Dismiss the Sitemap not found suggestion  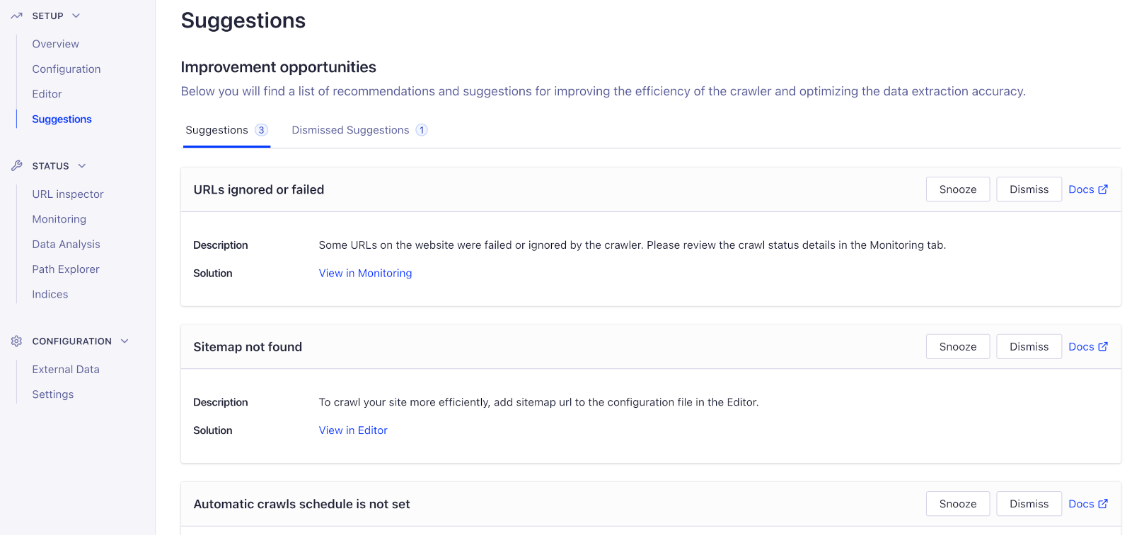pos(1029,346)
